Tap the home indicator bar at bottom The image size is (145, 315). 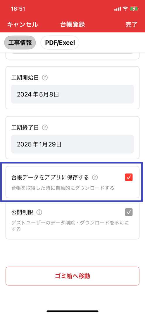(x=72, y=311)
